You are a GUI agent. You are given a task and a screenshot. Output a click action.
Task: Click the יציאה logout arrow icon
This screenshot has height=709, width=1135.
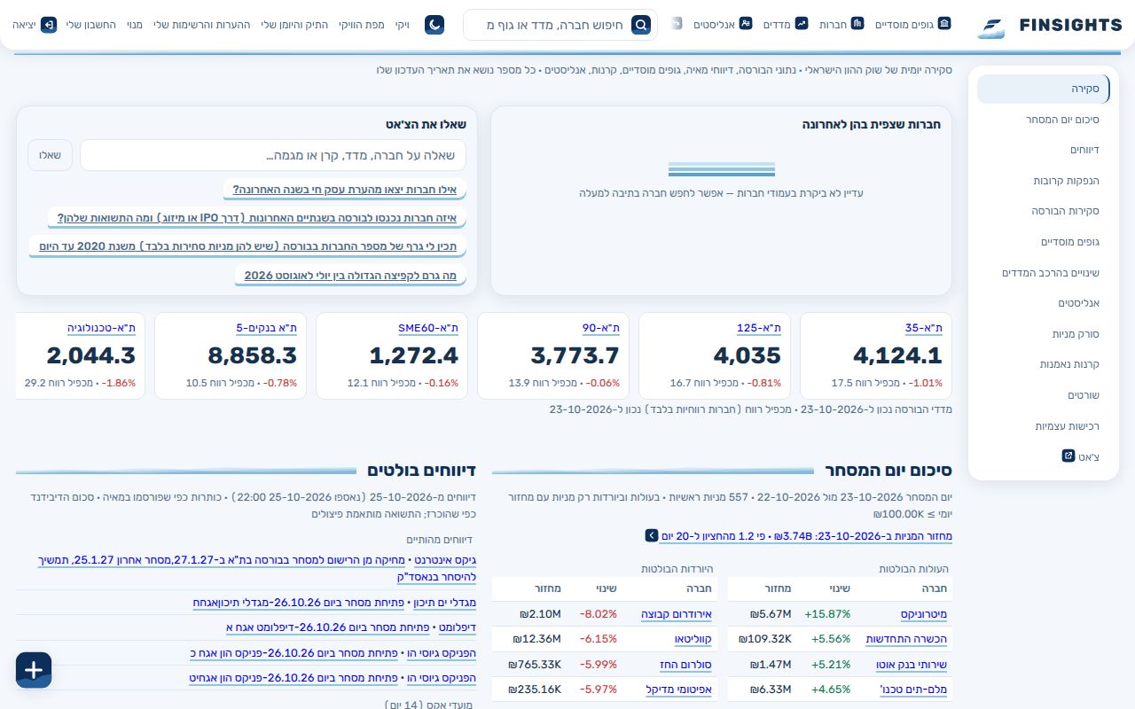click(49, 24)
